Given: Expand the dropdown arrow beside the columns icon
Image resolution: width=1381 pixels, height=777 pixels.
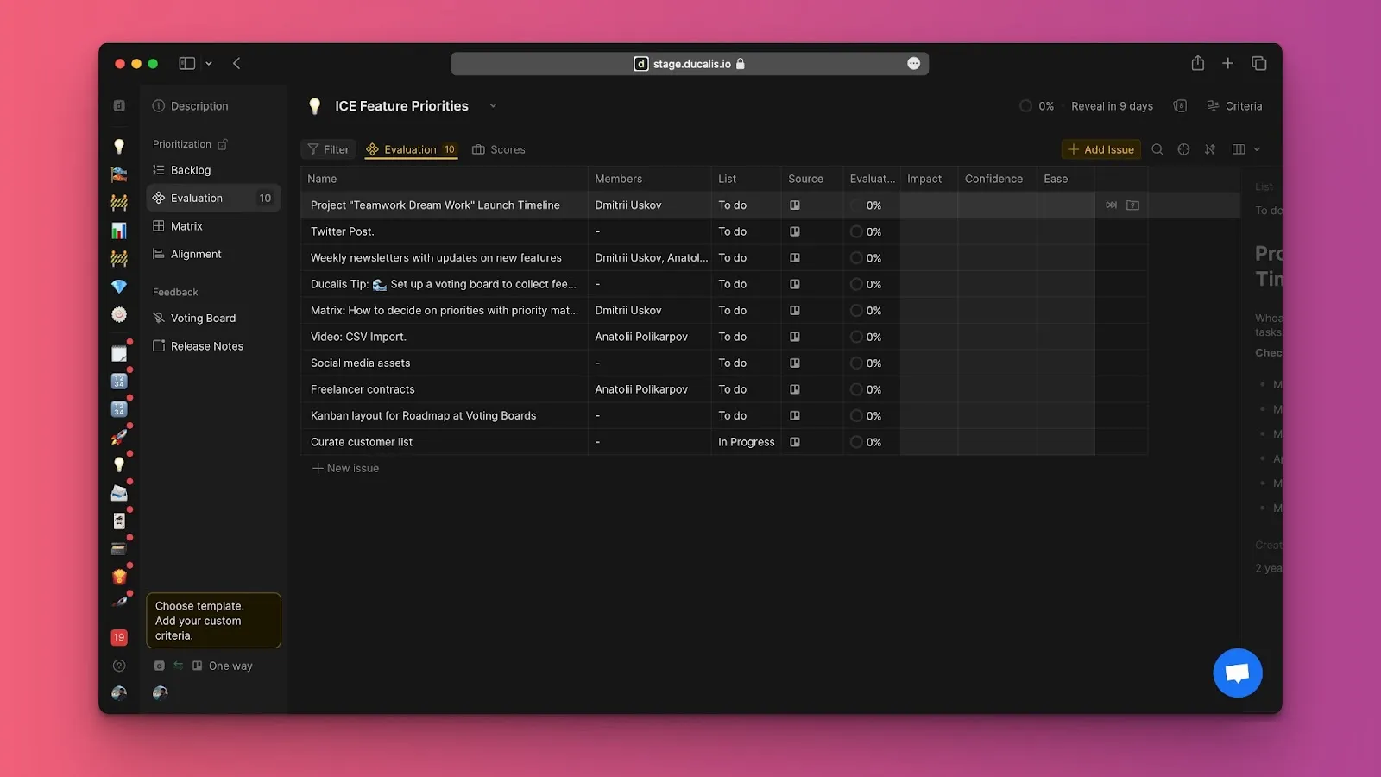Looking at the screenshot, I should click(x=1257, y=149).
